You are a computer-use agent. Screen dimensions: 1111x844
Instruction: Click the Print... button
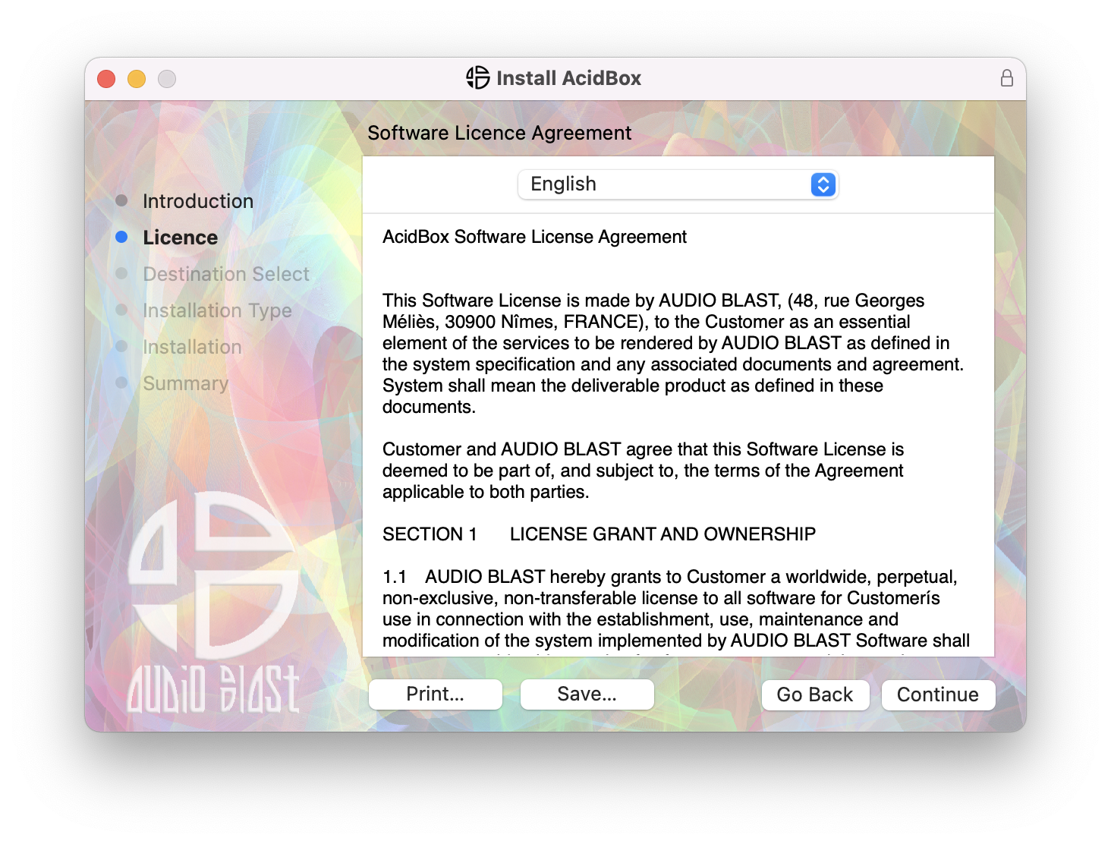coord(436,694)
